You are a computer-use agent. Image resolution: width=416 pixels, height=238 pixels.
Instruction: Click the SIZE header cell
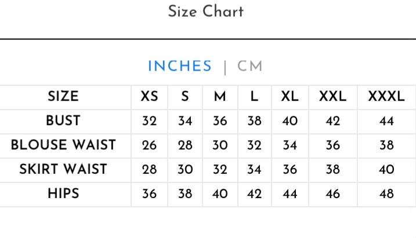pyautogui.click(x=63, y=96)
